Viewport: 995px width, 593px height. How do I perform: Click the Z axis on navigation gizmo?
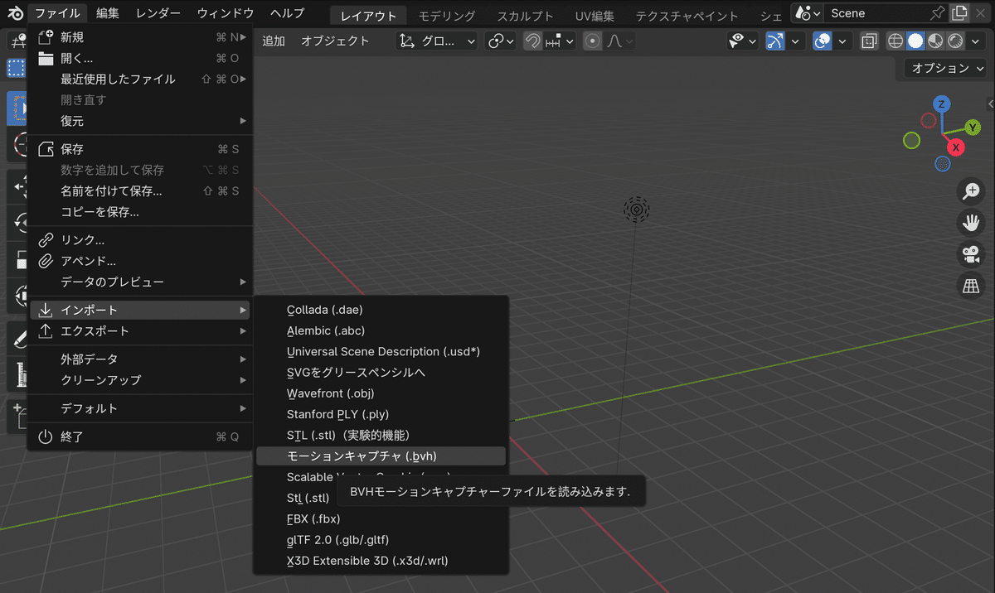point(940,104)
